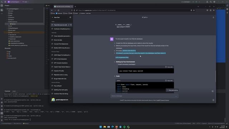
Task: Switch to the Local terminal session tab
Action: pos(14,91)
